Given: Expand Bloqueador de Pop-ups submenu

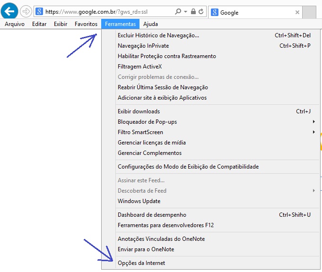Looking at the screenshot, I should pyautogui.click(x=313, y=122).
